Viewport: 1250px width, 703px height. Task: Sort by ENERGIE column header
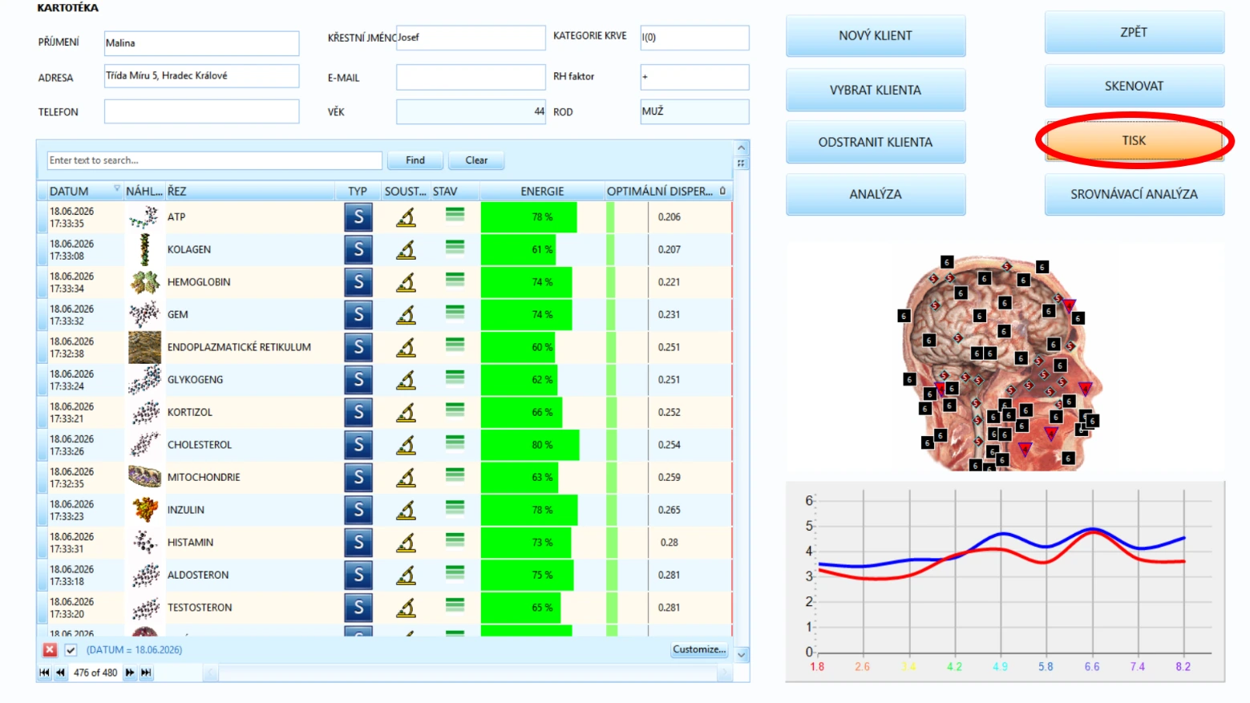click(542, 191)
